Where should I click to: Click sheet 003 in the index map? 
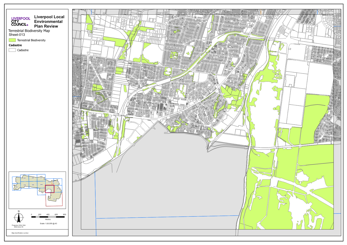[x=25, y=178]
